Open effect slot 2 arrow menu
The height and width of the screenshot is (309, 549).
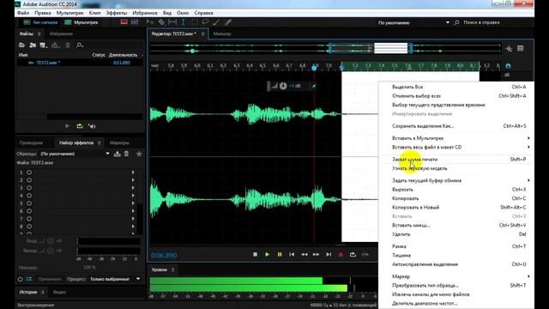coord(133,180)
